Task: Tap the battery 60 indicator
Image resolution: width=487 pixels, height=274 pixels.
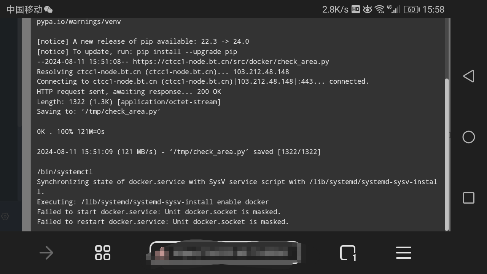Action: (x=412, y=10)
